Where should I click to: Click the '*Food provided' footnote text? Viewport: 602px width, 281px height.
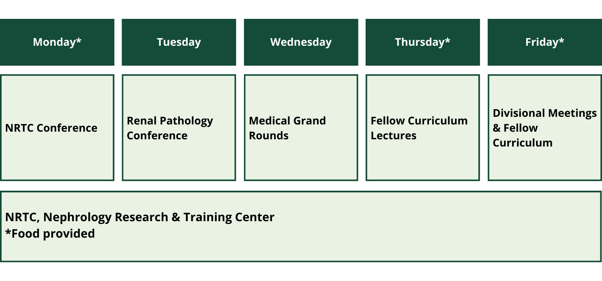tap(50, 234)
